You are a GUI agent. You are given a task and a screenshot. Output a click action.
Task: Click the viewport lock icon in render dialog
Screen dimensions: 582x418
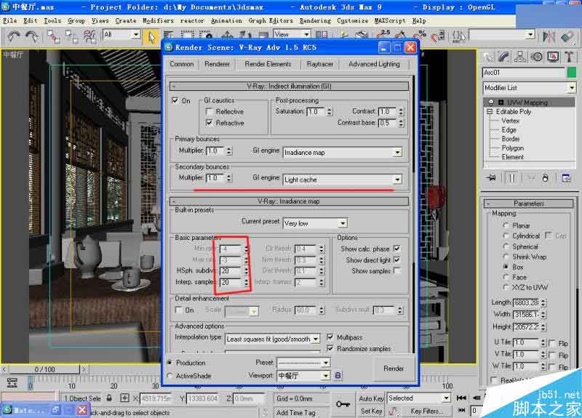click(337, 376)
